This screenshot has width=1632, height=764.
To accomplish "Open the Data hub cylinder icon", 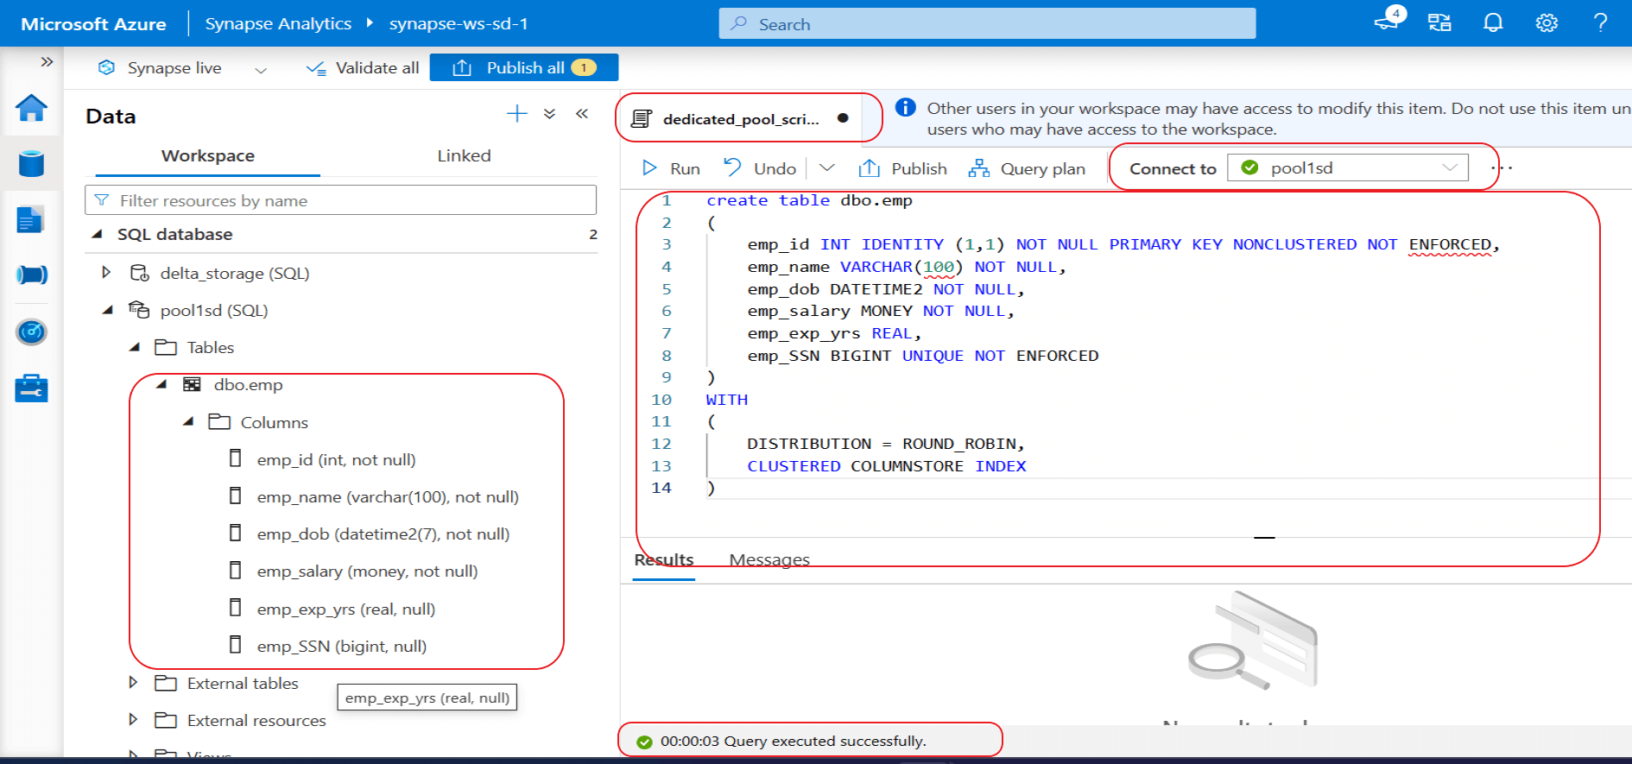I will (x=31, y=163).
